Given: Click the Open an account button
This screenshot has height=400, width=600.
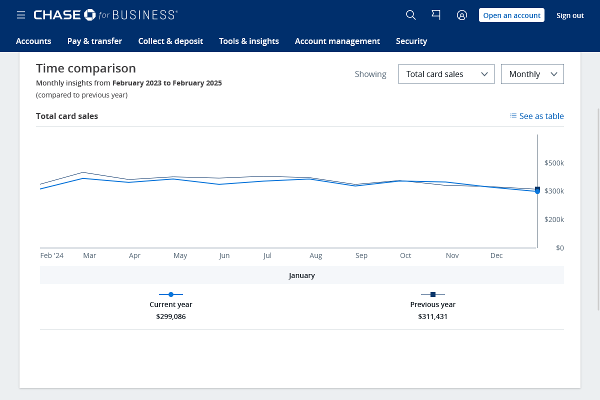Looking at the screenshot, I should click(x=511, y=15).
